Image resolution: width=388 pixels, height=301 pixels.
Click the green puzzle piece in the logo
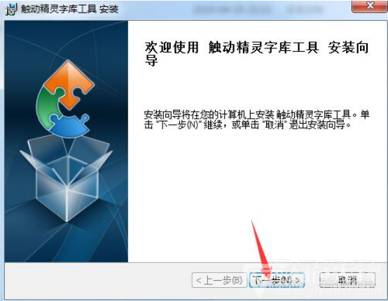[48, 105]
